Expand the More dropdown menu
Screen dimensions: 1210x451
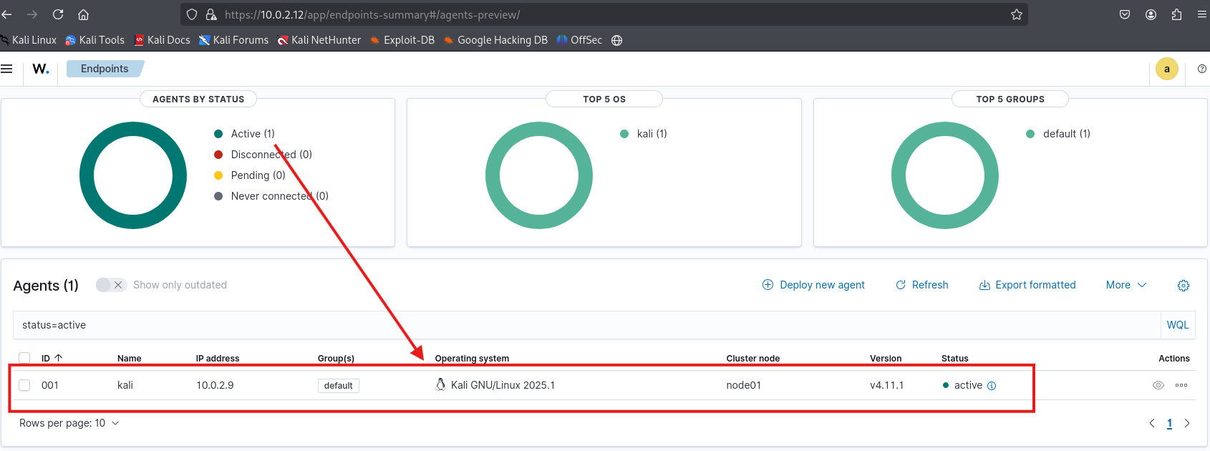coord(1126,285)
